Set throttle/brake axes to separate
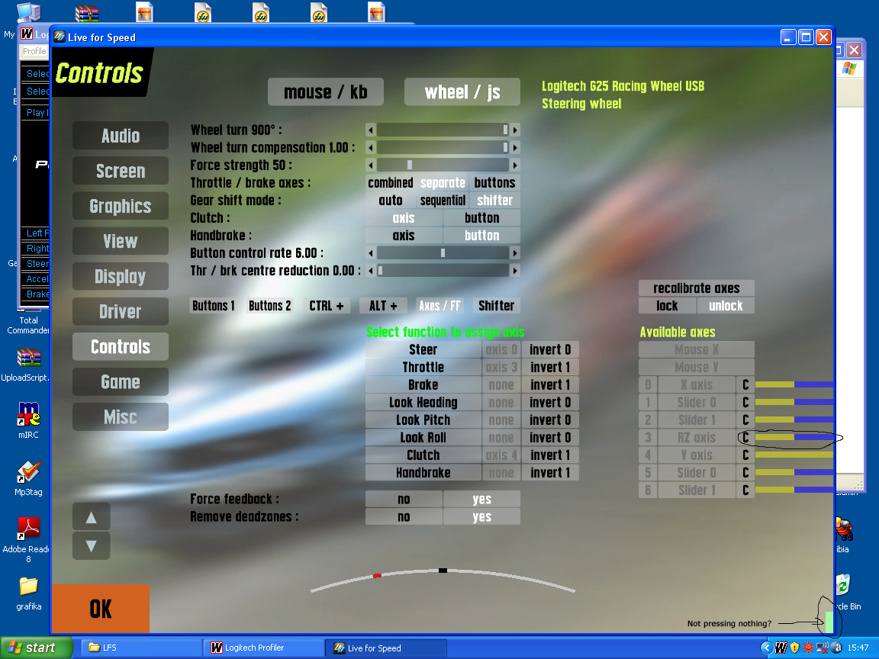Screen dimensions: 879x659 (443, 183)
